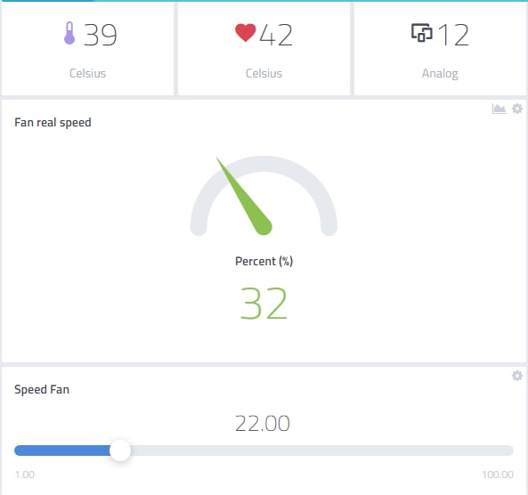The width and height of the screenshot is (528, 495).
Task: Click the slider minimum label 1.00
Action: click(x=25, y=475)
